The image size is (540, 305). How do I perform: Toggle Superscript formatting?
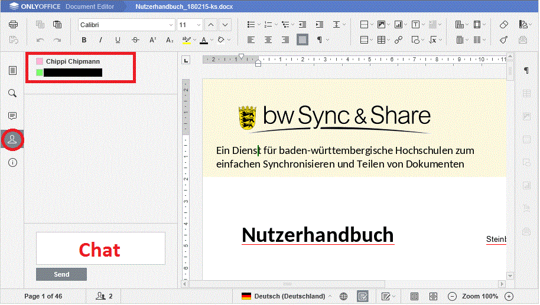click(152, 40)
